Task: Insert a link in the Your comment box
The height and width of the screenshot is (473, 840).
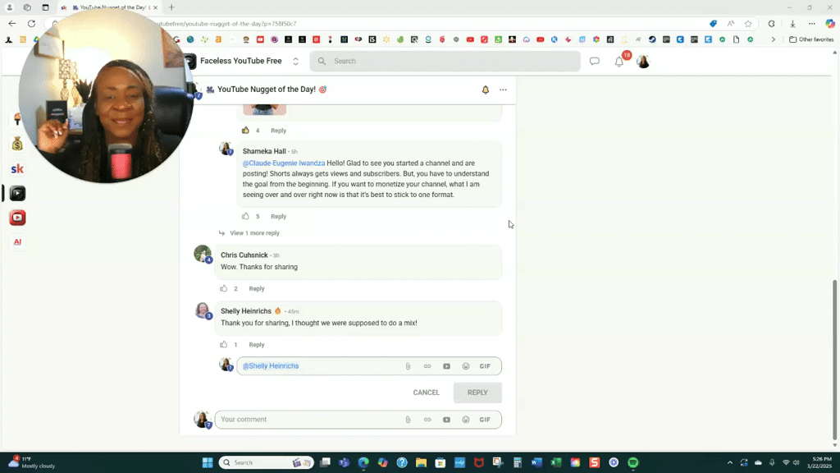Action: [427, 420]
